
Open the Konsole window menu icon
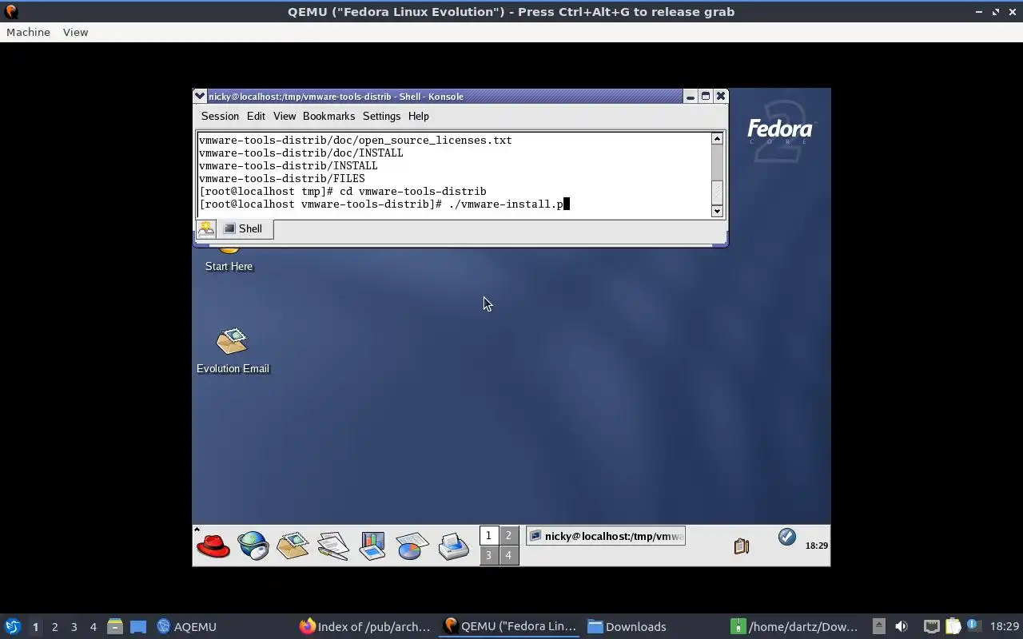click(x=200, y=96)
